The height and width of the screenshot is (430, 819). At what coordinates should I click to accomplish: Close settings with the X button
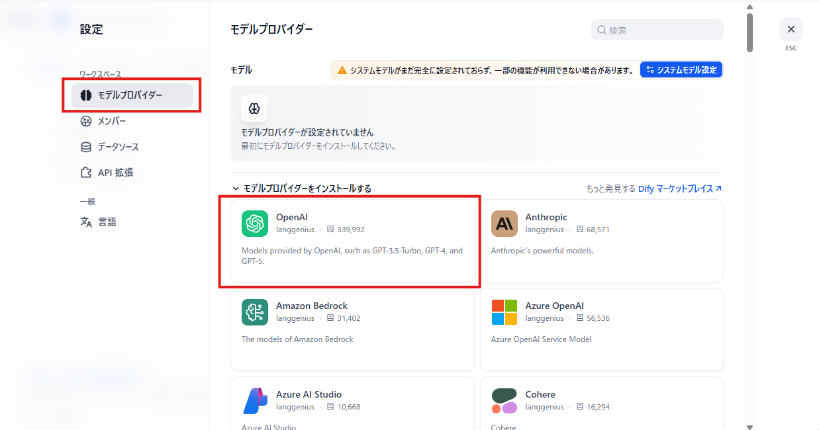coord(791,29)
